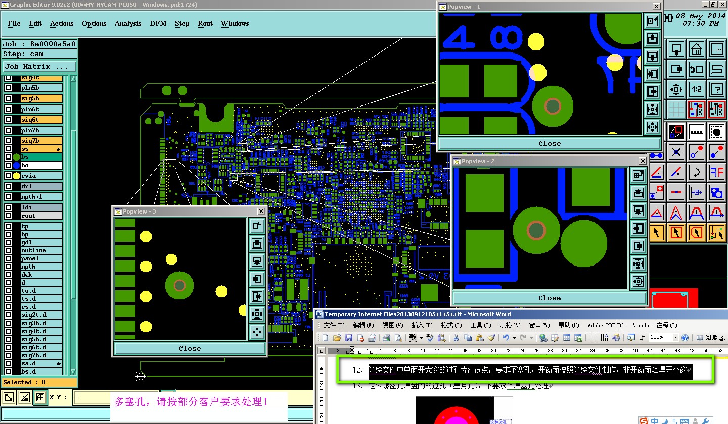
Task: Open the DFM menu
Action: (158, 23)
